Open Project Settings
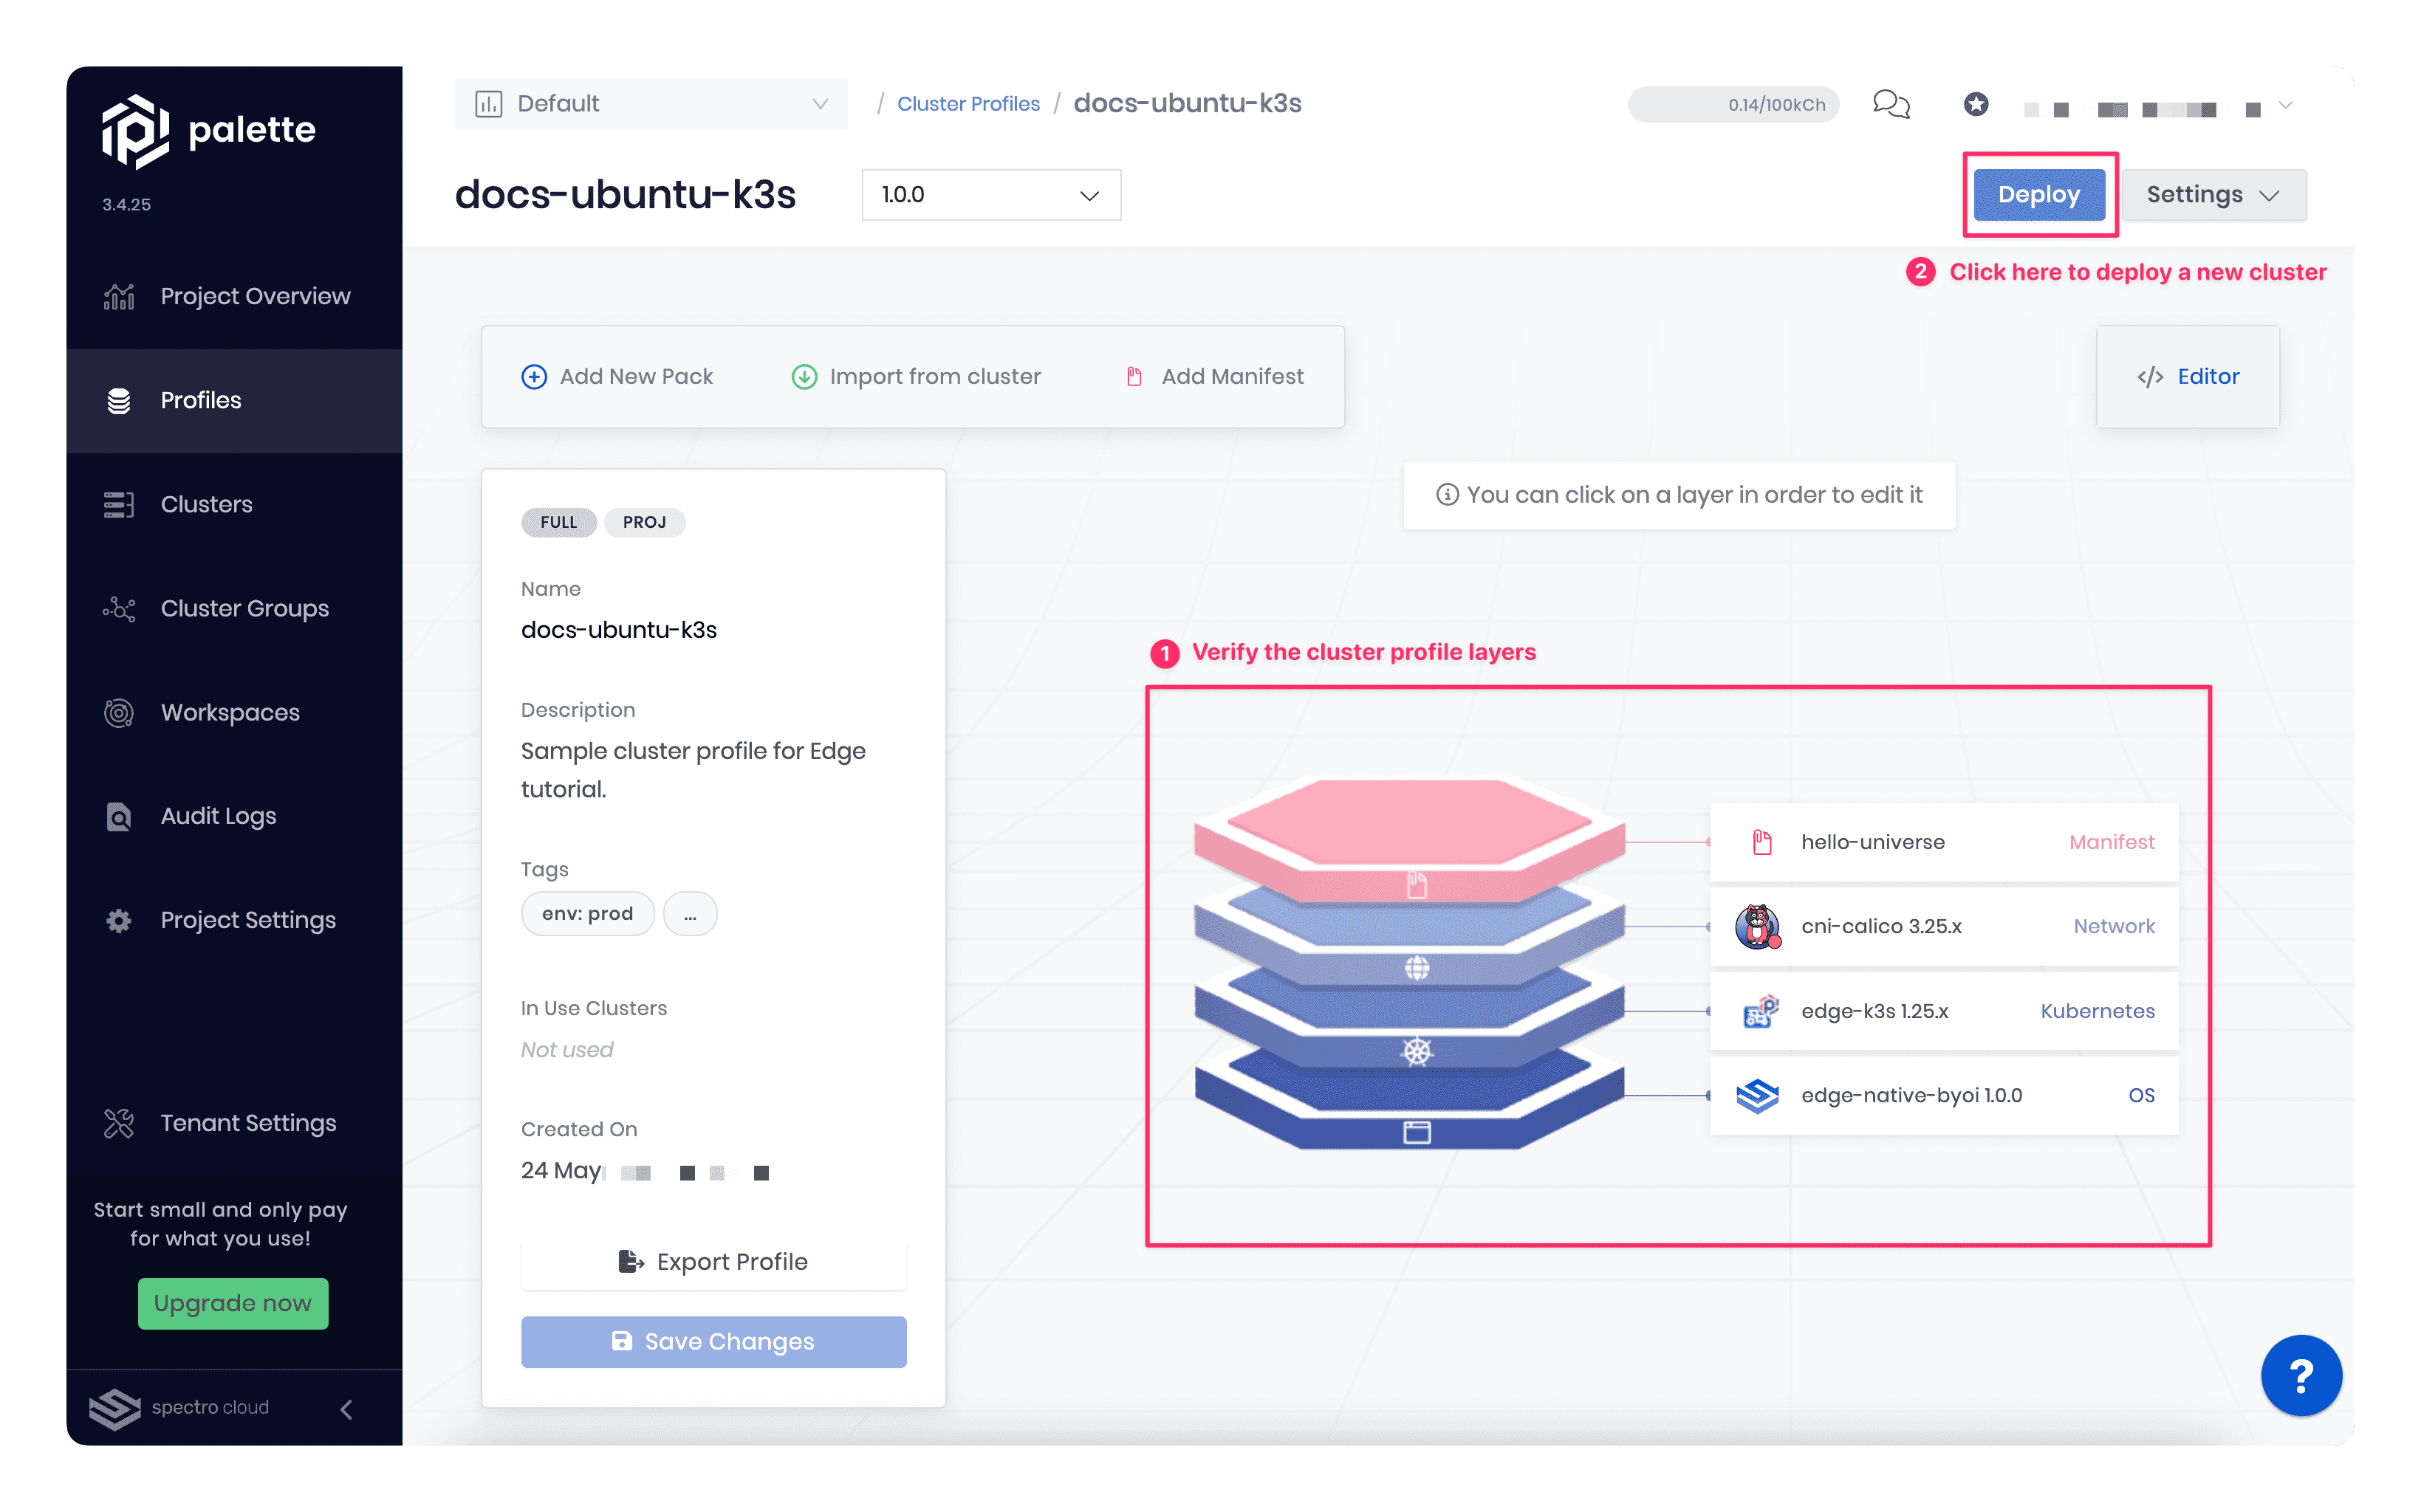2421x1512 pixels. click(234, 920)
